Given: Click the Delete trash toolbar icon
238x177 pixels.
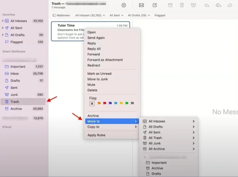Looking at the screenshot, I should coord(182,5).
